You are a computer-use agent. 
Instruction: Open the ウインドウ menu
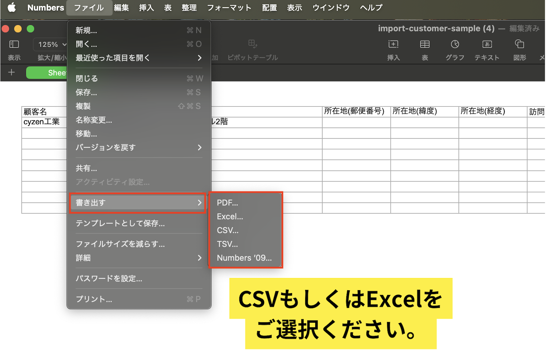331,7
